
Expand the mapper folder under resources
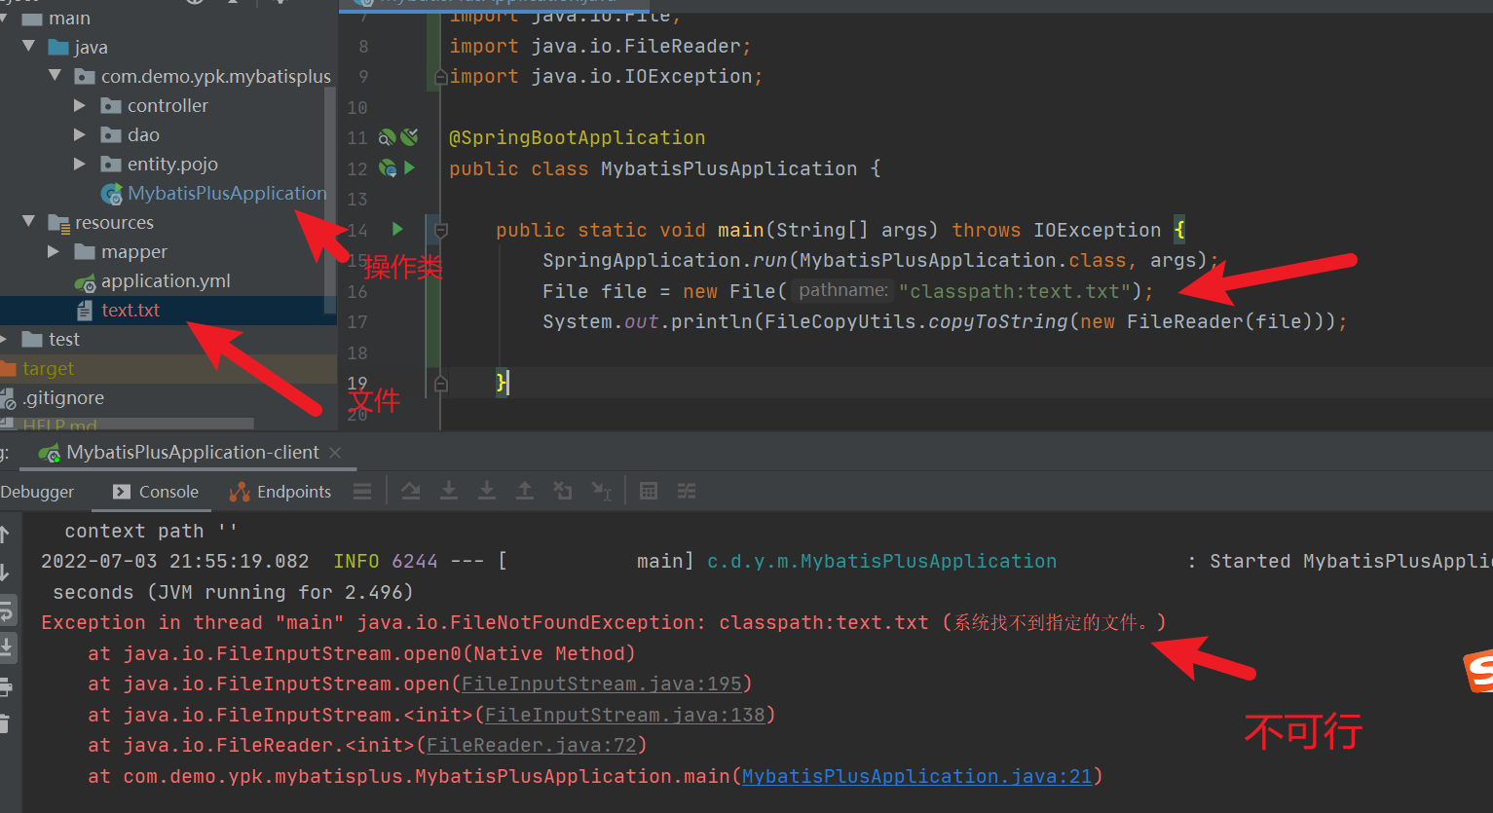54,251
